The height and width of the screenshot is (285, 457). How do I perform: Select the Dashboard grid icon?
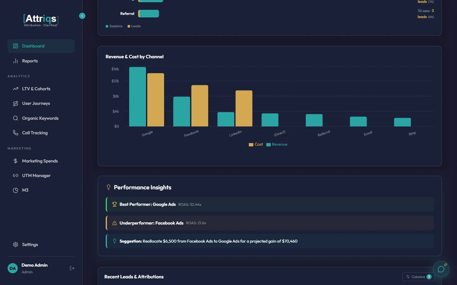pyautogui.click(x=15, y=46)
